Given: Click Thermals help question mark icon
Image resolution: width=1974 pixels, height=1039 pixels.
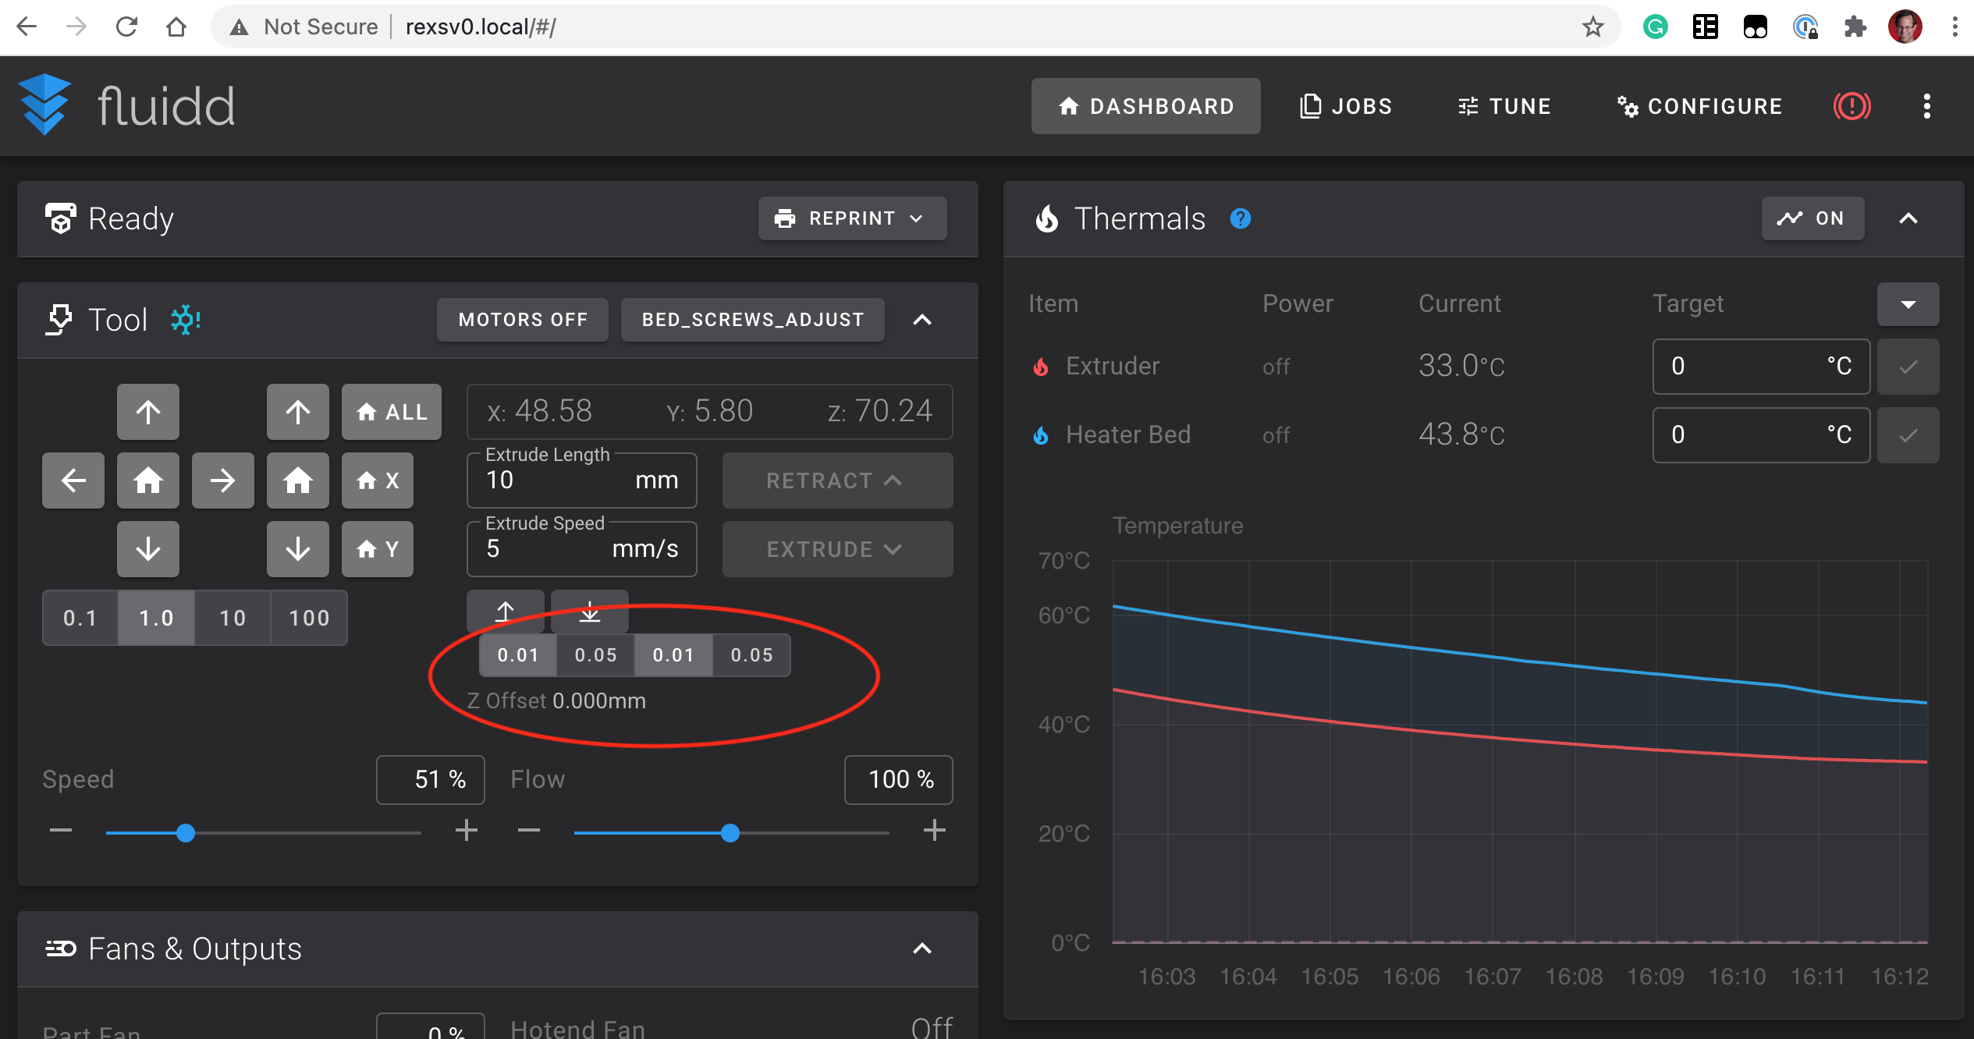Looking at the screenshot, I should pyautogui.click(x=1240, y=219).
